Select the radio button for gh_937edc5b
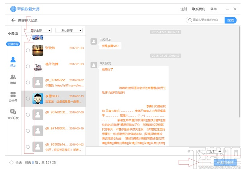This screenshot has height=171, width=244. point(28,115)
